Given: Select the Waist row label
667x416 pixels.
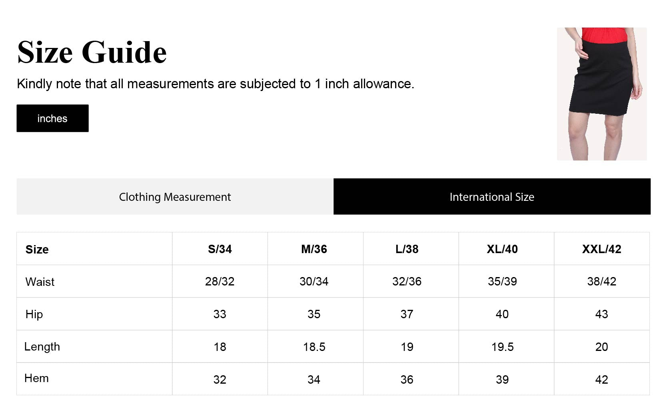Looking at the screenshot, I should [x=40, y=281].
